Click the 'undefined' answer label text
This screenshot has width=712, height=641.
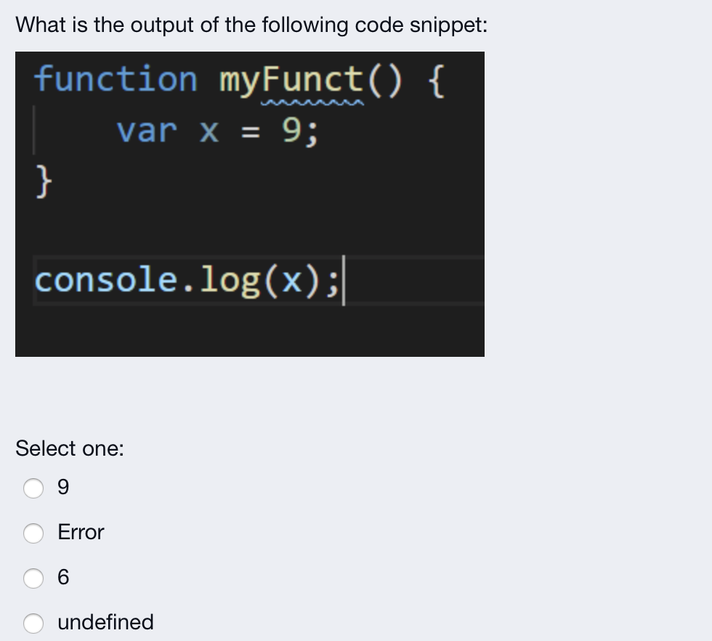pyautogui.click(x=105, y=623)
